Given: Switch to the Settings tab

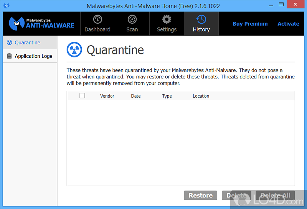Looking at the screenshot, I should tap(167, 24).
